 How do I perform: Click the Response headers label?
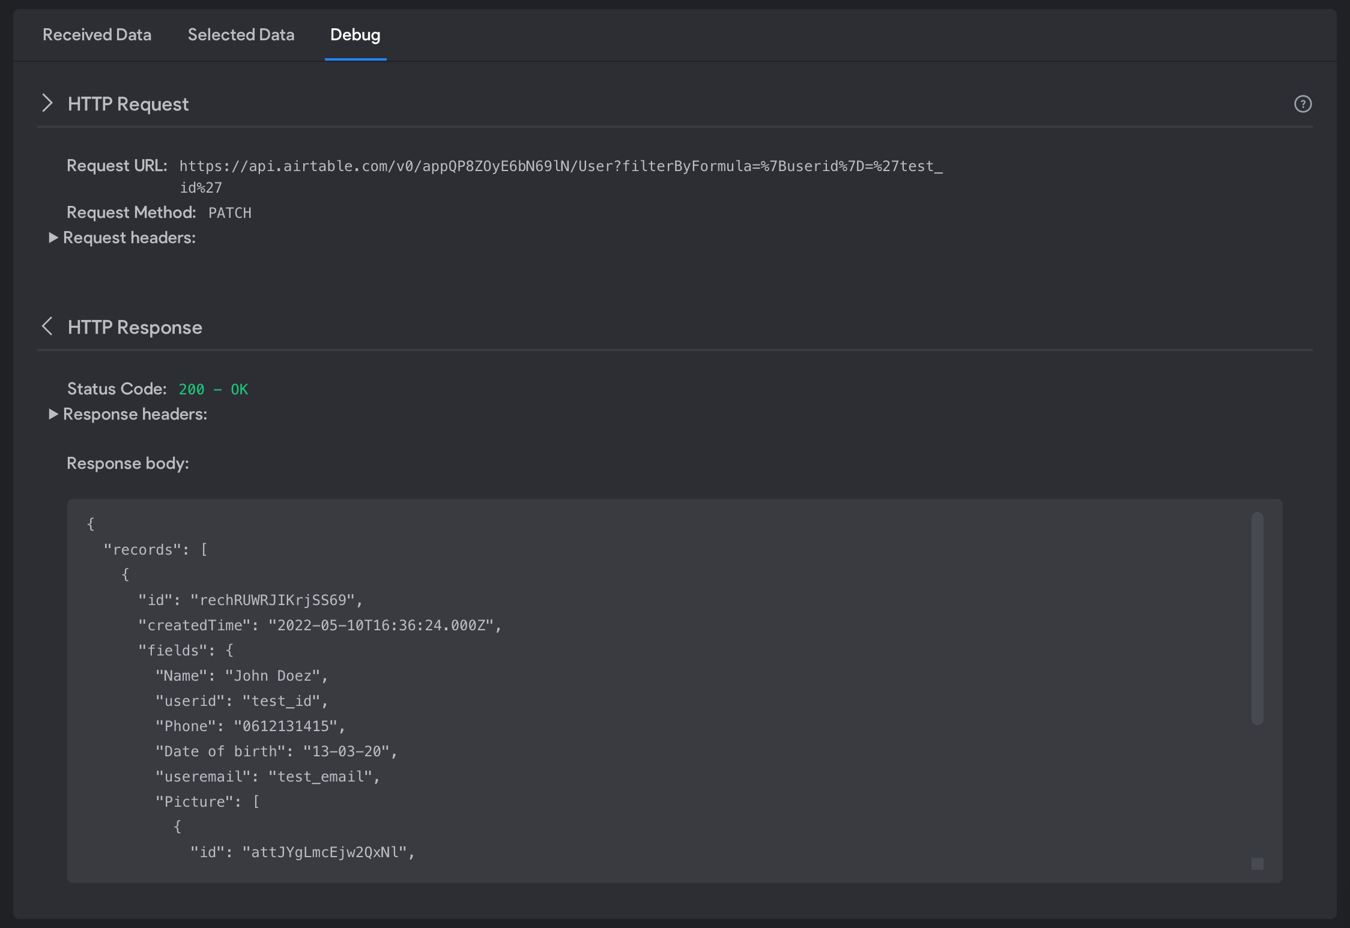tap(135, 414)
